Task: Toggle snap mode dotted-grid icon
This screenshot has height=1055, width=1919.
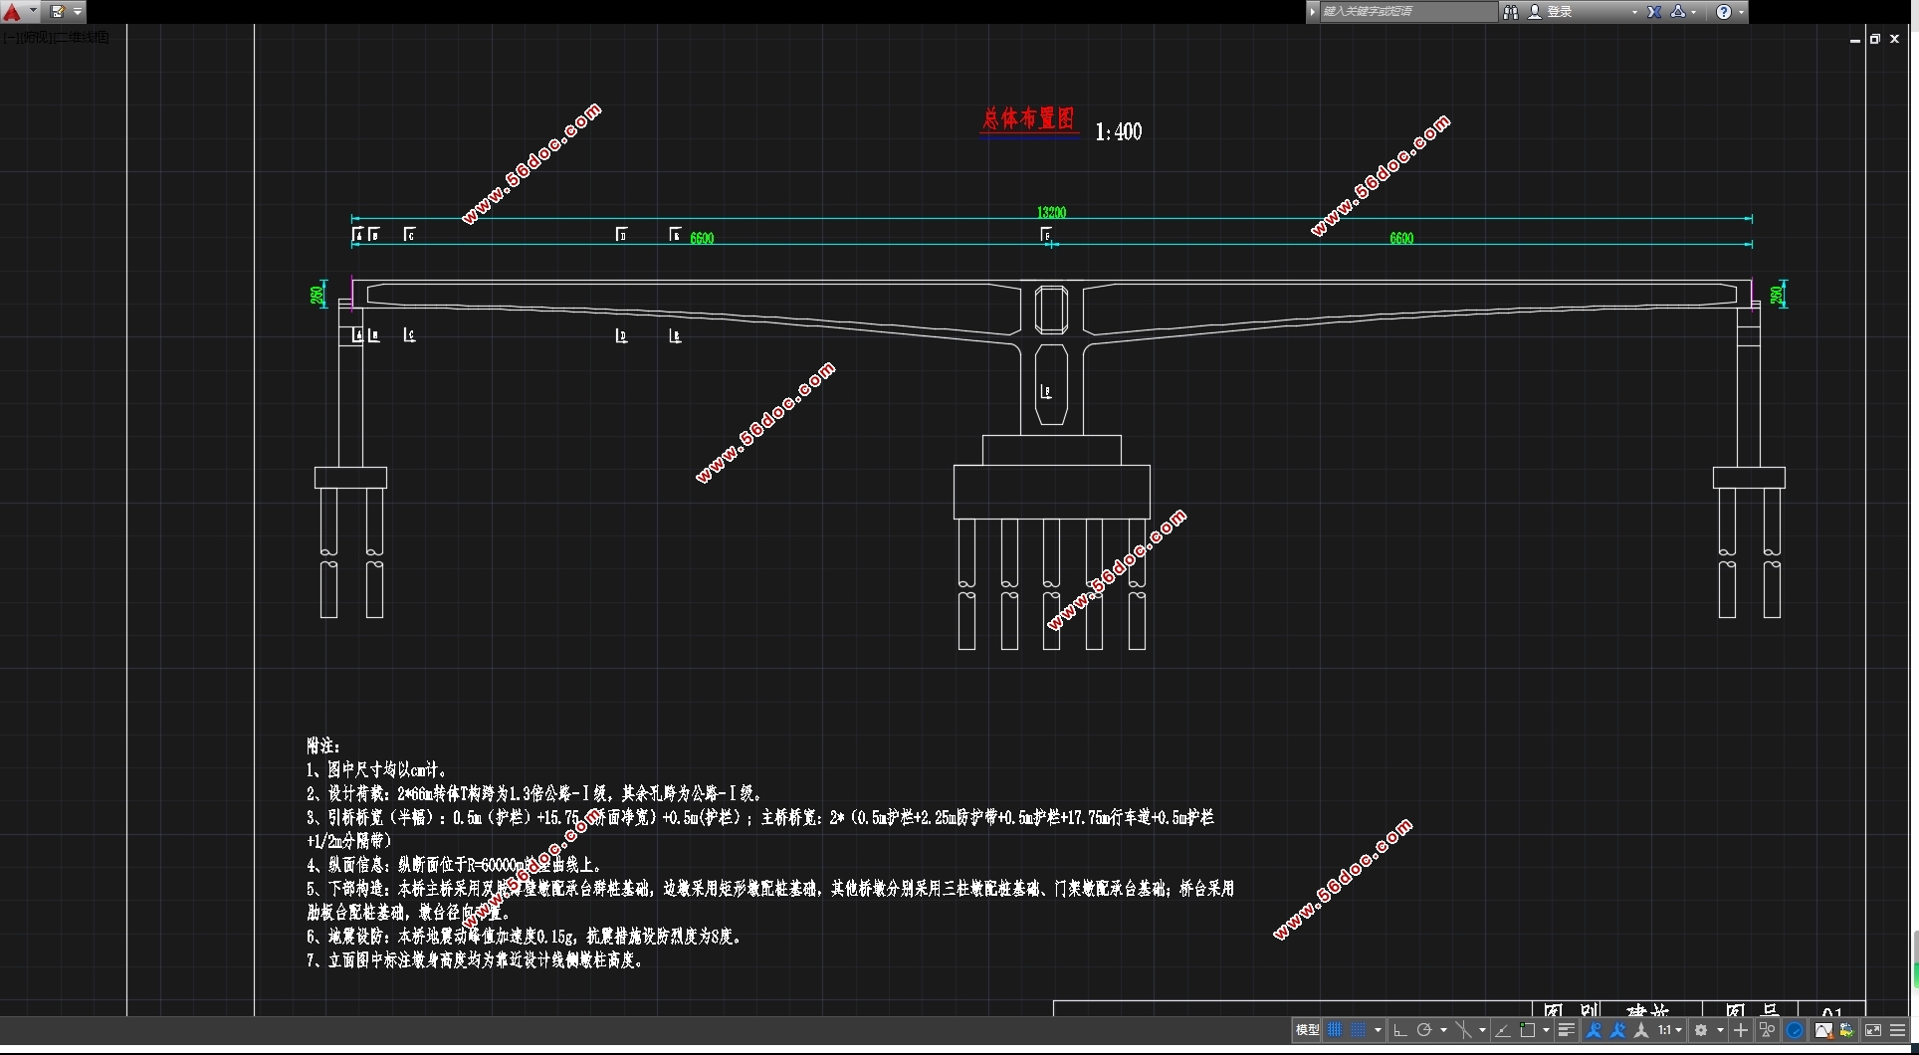Action: tap(1358, 1030)
